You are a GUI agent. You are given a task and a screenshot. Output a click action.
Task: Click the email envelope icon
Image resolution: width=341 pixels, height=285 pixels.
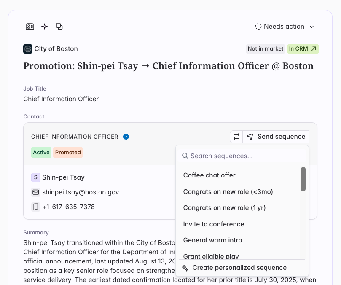click(x=36, y=192)
